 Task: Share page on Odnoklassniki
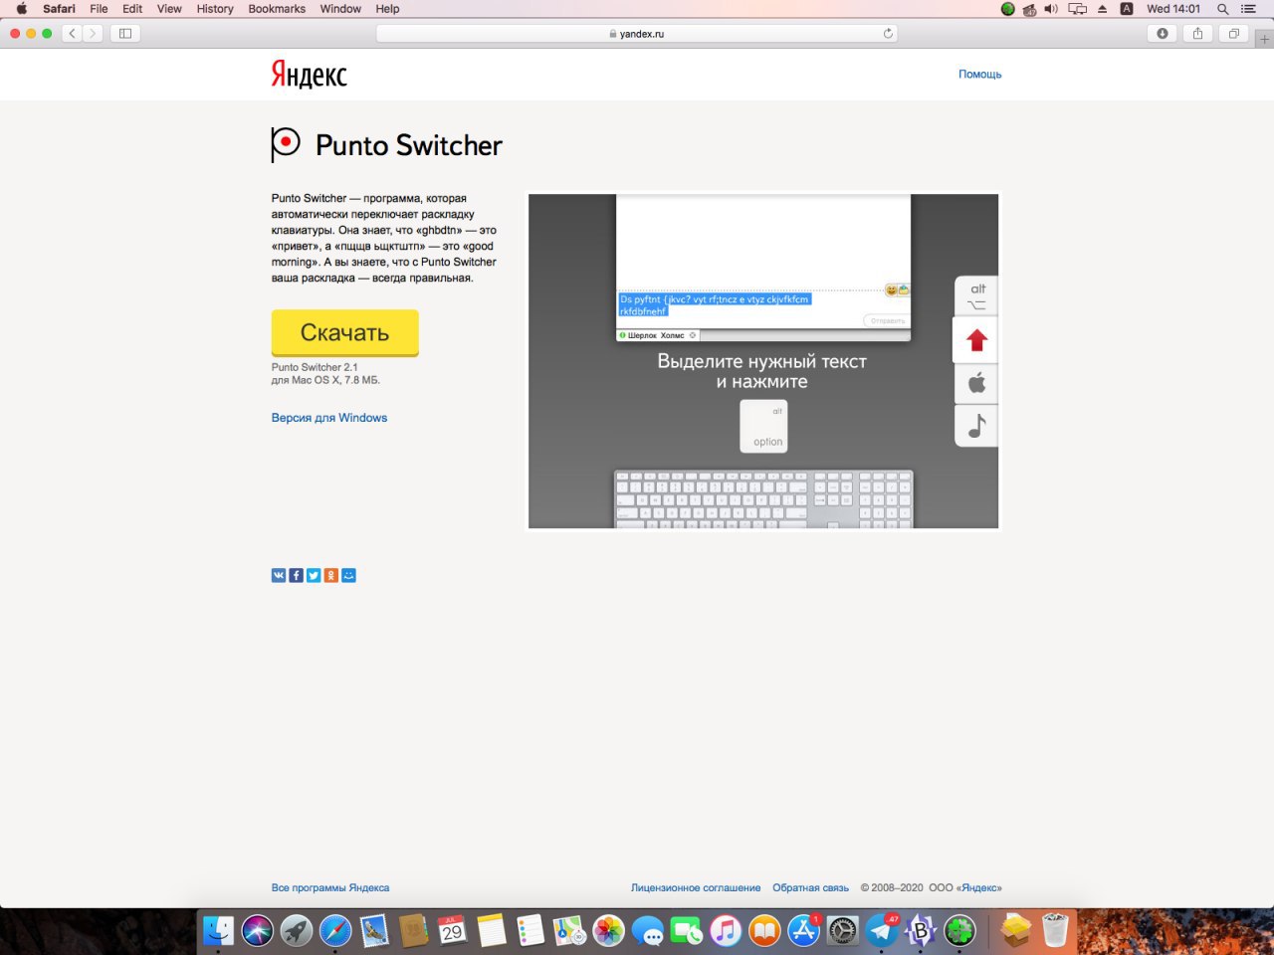(331, 575)
